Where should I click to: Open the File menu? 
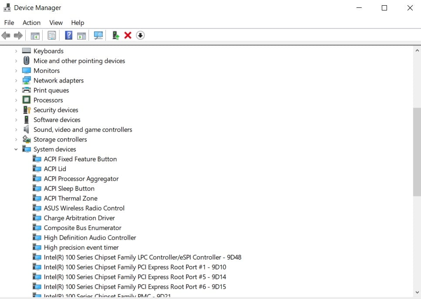tap(9, 22)
